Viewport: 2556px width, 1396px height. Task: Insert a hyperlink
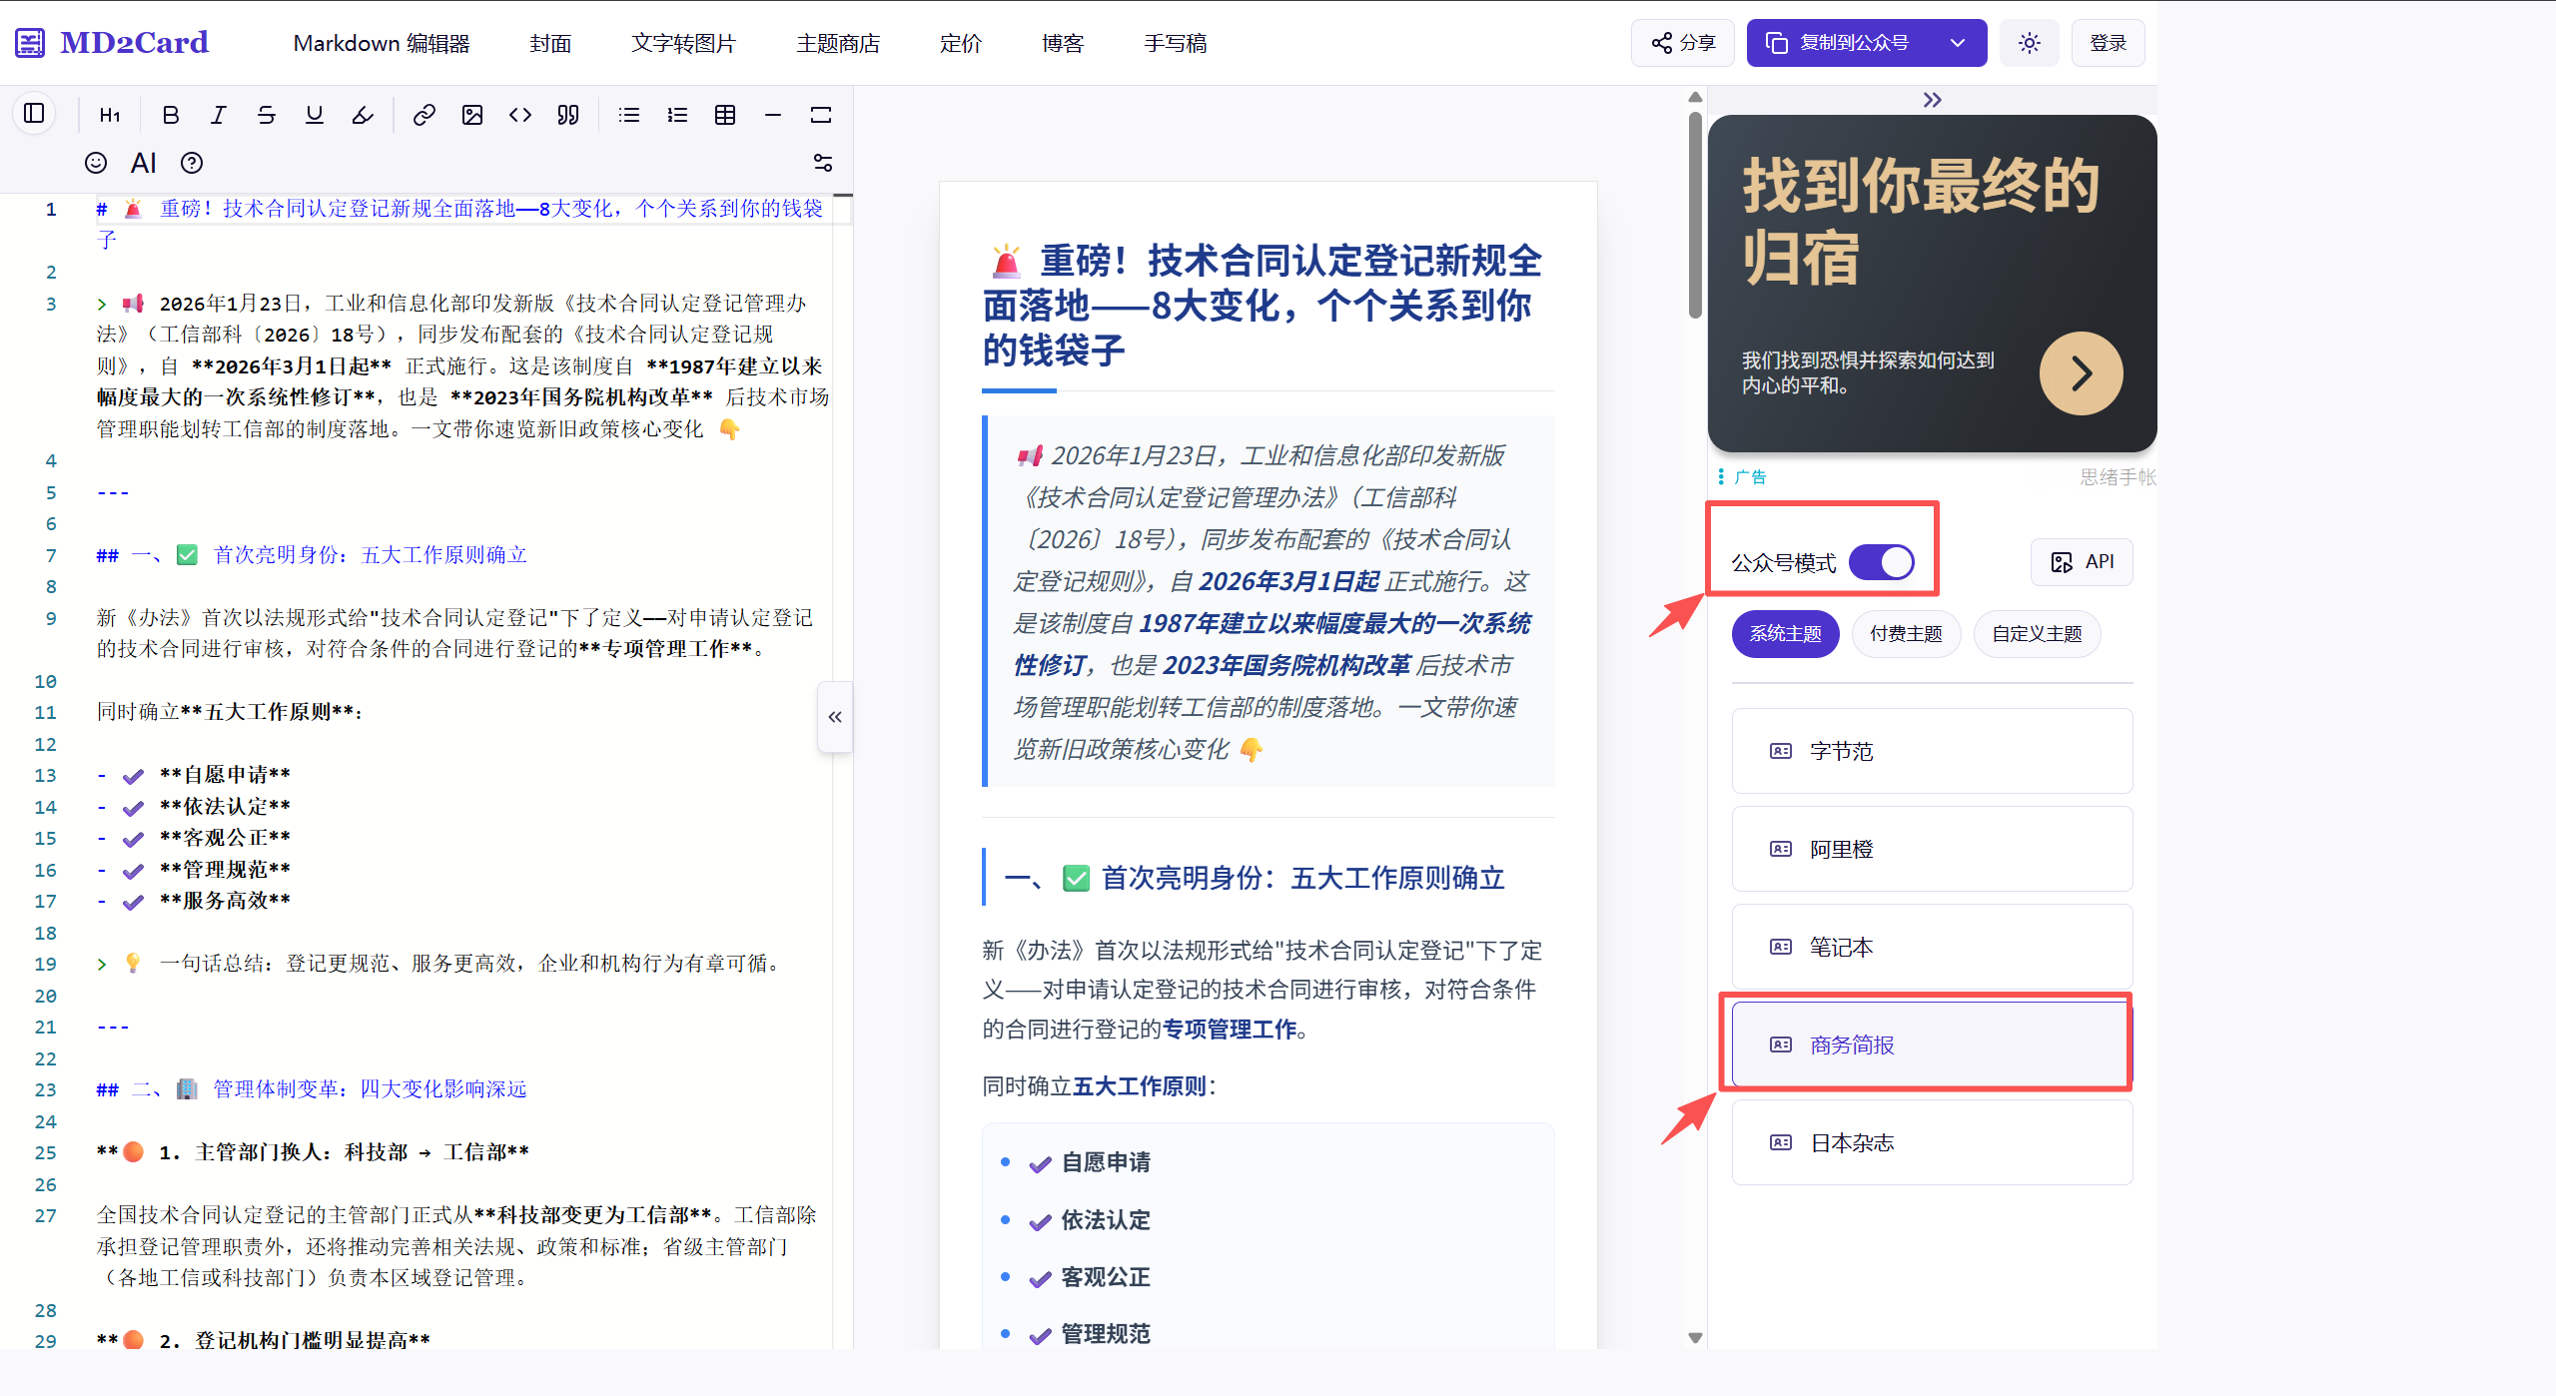[425, 116]
